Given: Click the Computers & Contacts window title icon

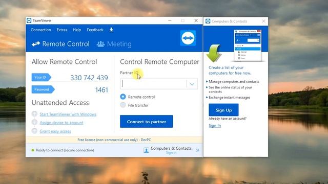Looking at the screenshot, I should [208, 21].
